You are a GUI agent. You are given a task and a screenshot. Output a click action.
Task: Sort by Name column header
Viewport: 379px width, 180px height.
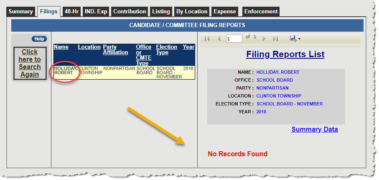click(61, 47)
